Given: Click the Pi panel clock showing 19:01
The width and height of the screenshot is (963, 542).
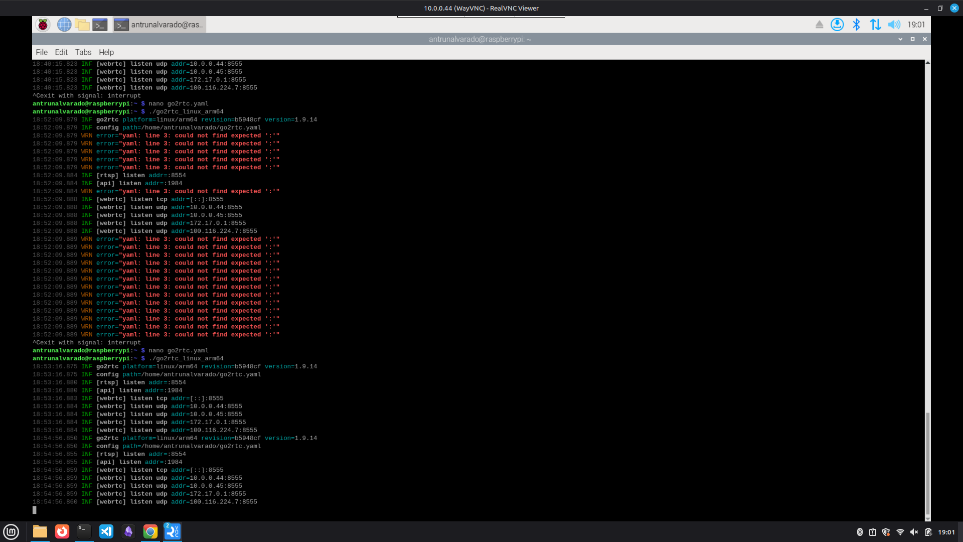Looking at the screenshot, I should point(916,25).
